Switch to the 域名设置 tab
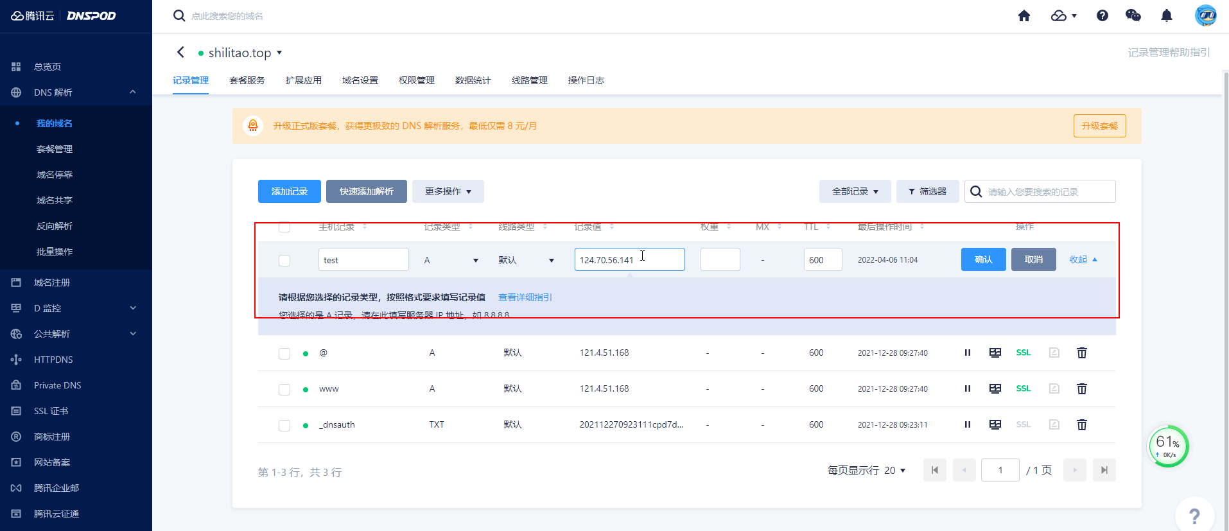The image size is (1229, 531). click(360, 80)
